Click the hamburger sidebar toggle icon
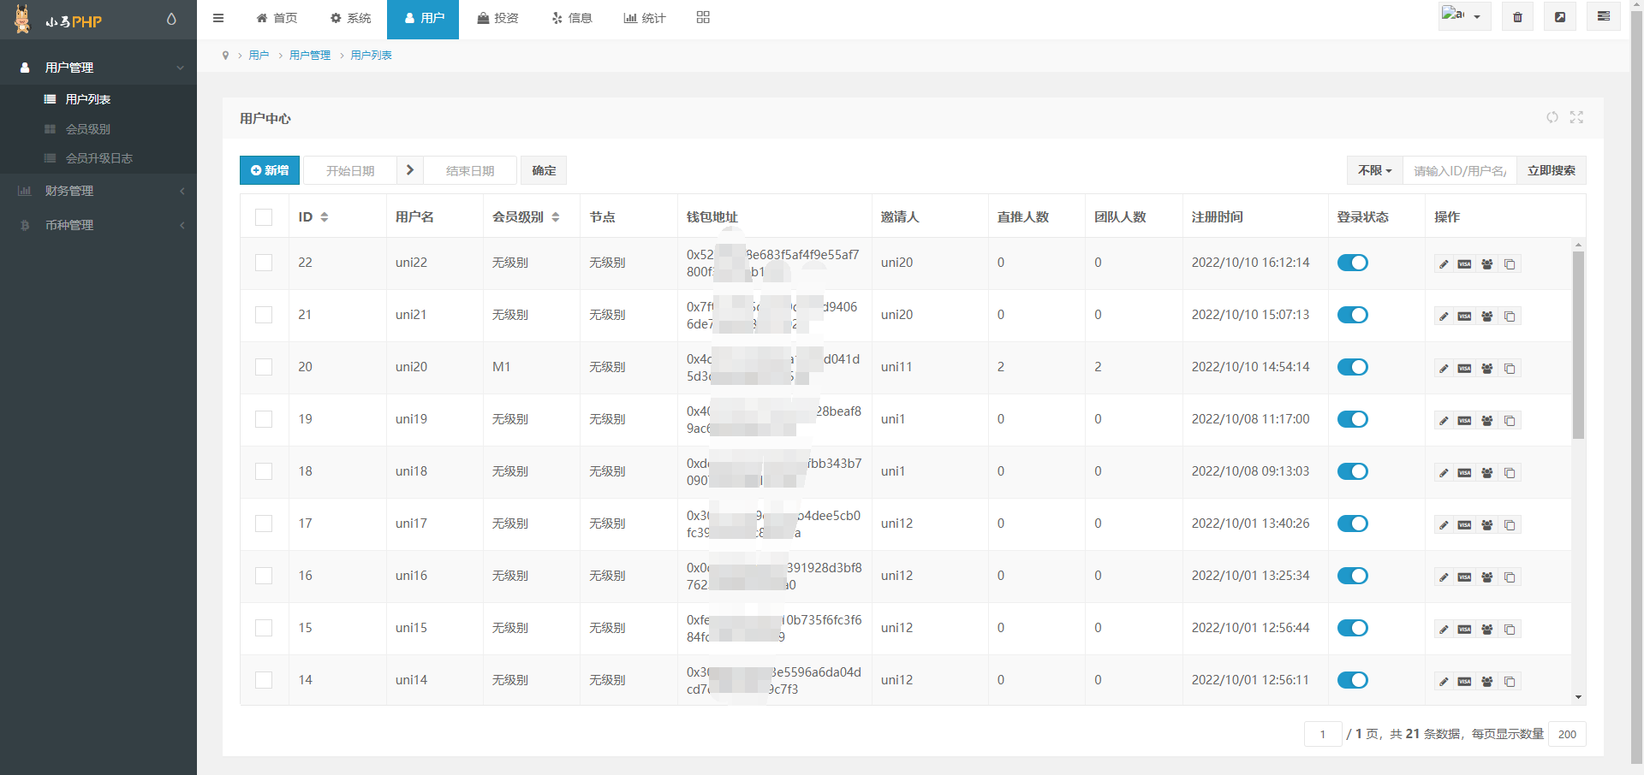Viewport: 1644px width, 775px height. click(218, 18)
